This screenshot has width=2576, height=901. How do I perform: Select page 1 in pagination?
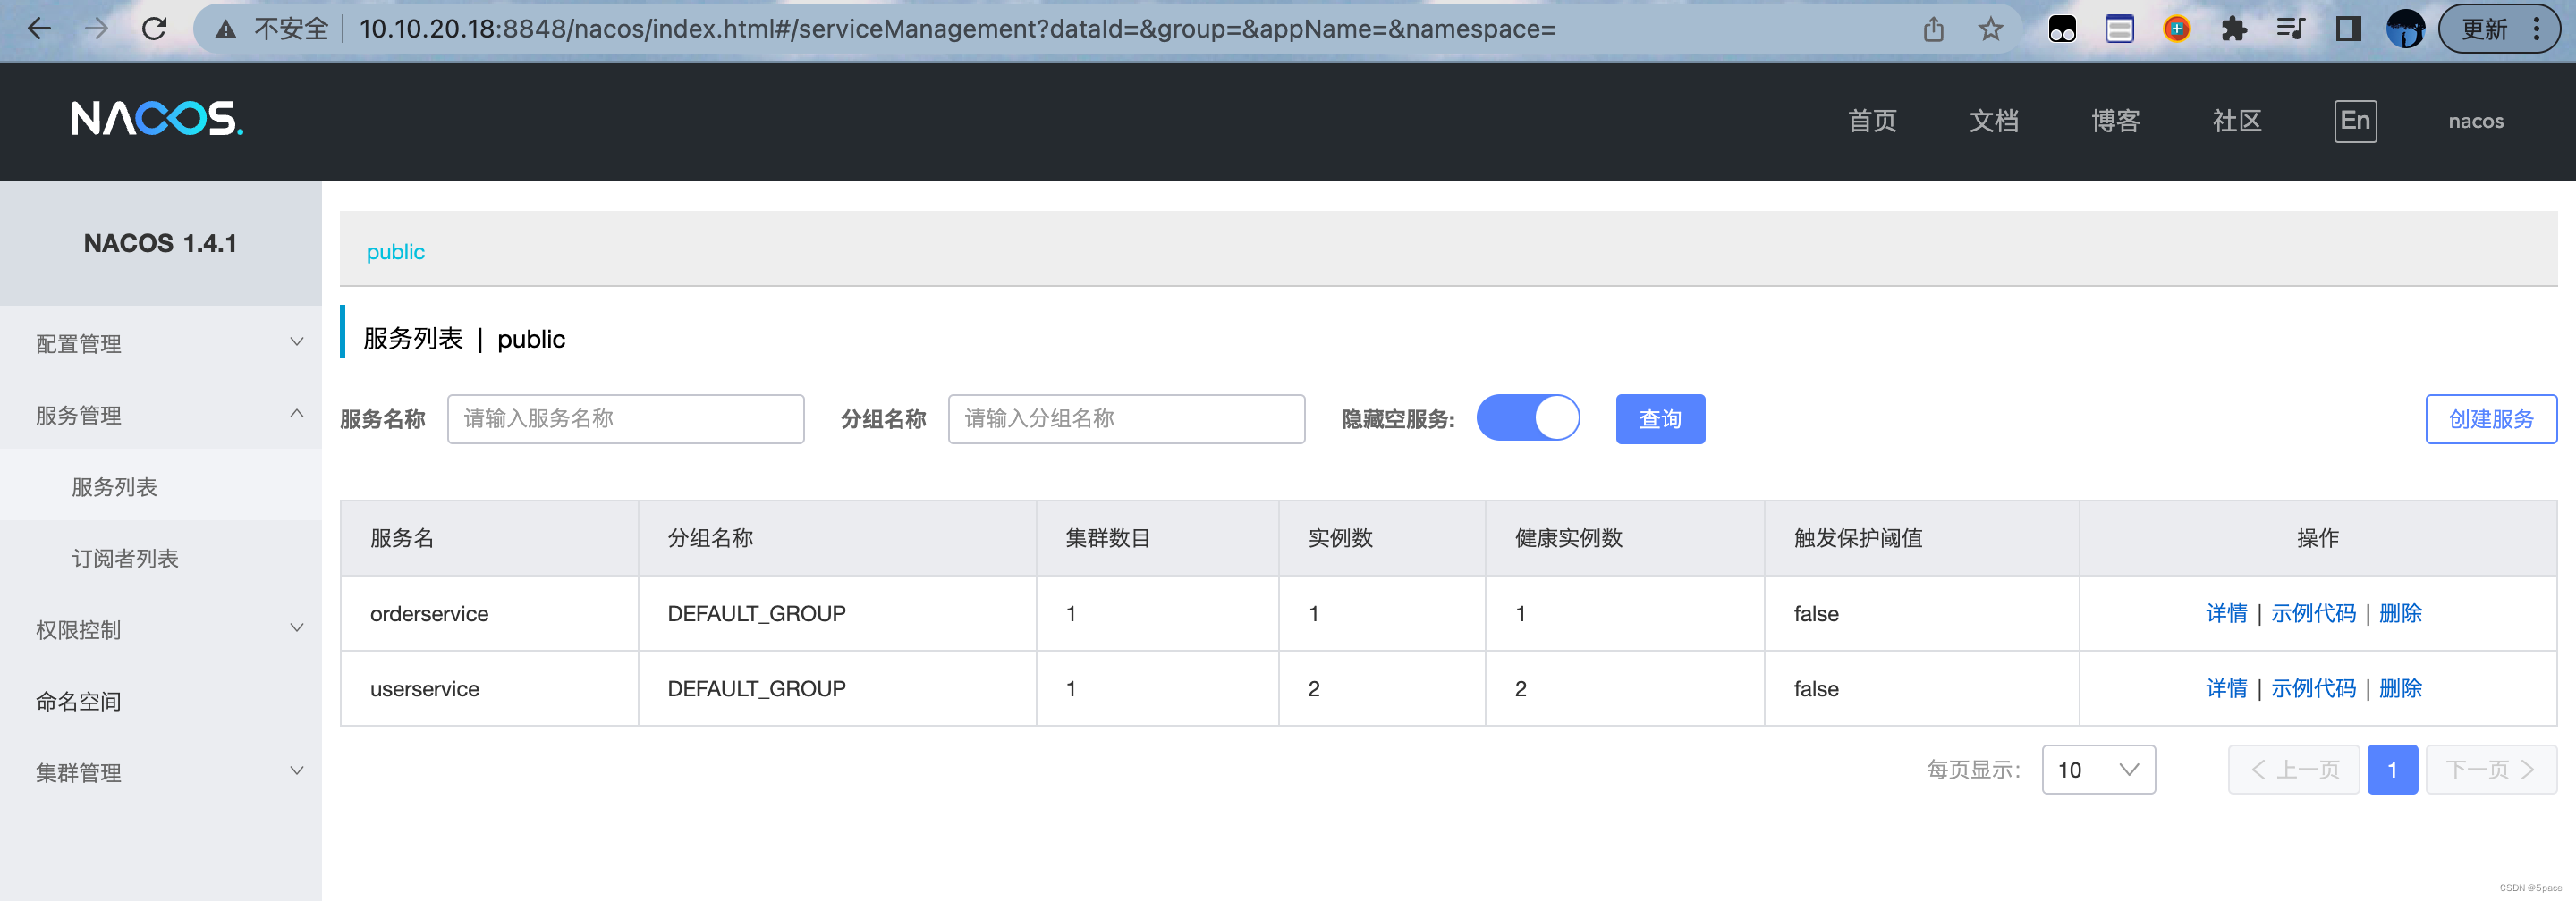(x=2392, y=769)
